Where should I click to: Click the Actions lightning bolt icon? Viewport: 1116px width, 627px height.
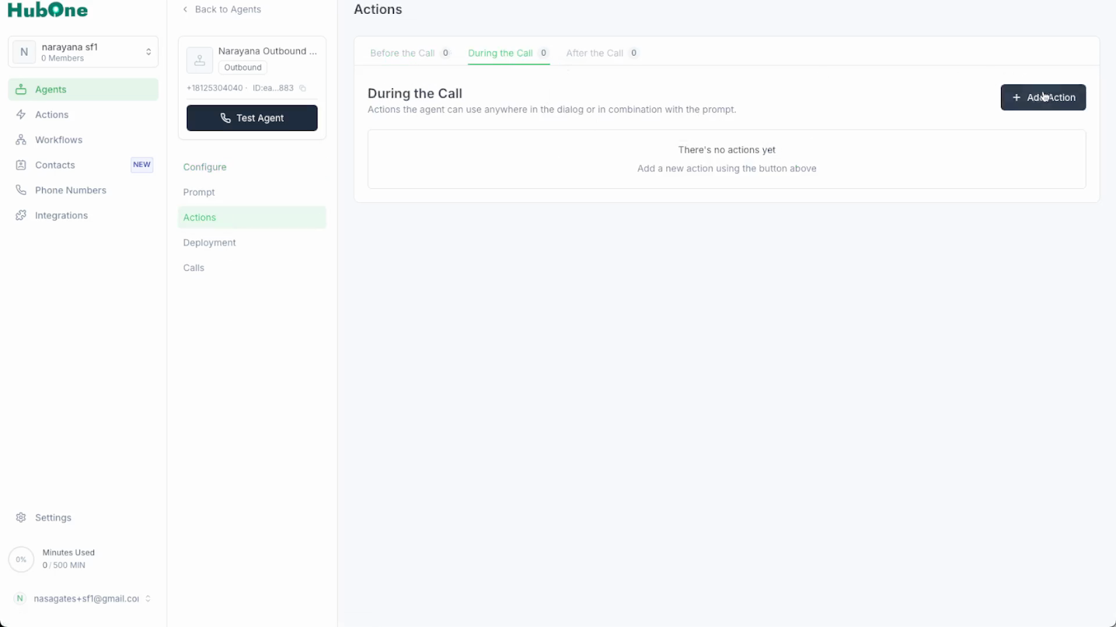21,114
